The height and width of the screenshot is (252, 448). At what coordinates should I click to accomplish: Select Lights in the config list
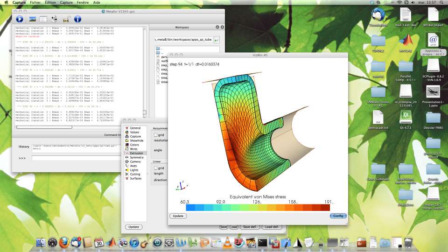pos(134,170)
